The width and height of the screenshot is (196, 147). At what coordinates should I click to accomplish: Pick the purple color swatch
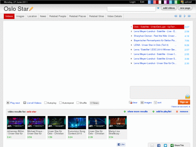[168, 2]
